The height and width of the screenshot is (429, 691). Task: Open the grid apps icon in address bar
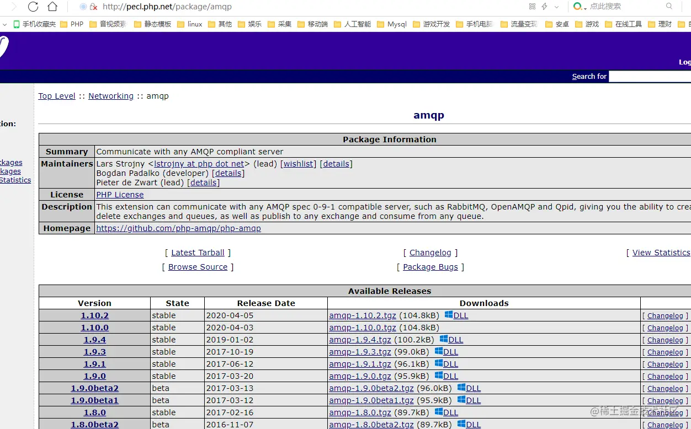coord(532,7)
